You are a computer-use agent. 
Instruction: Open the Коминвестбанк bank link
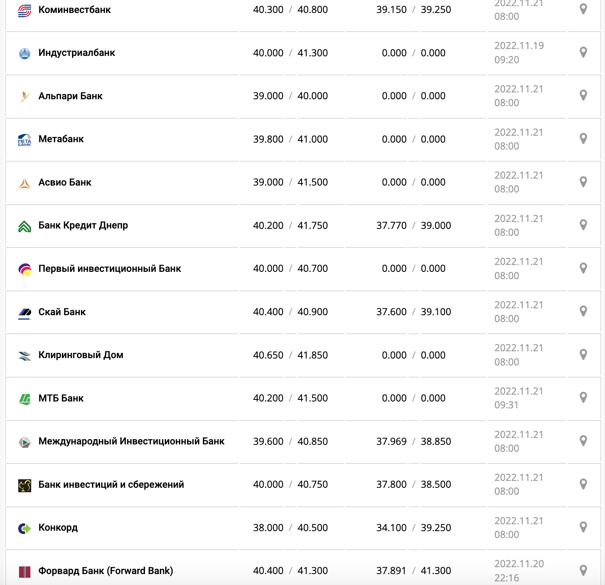75,10
